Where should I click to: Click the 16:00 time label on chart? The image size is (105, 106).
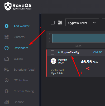click(78, 46)
